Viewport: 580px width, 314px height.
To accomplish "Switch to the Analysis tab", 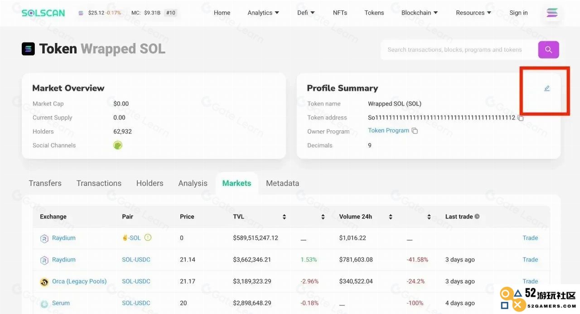I will point(193,183).
